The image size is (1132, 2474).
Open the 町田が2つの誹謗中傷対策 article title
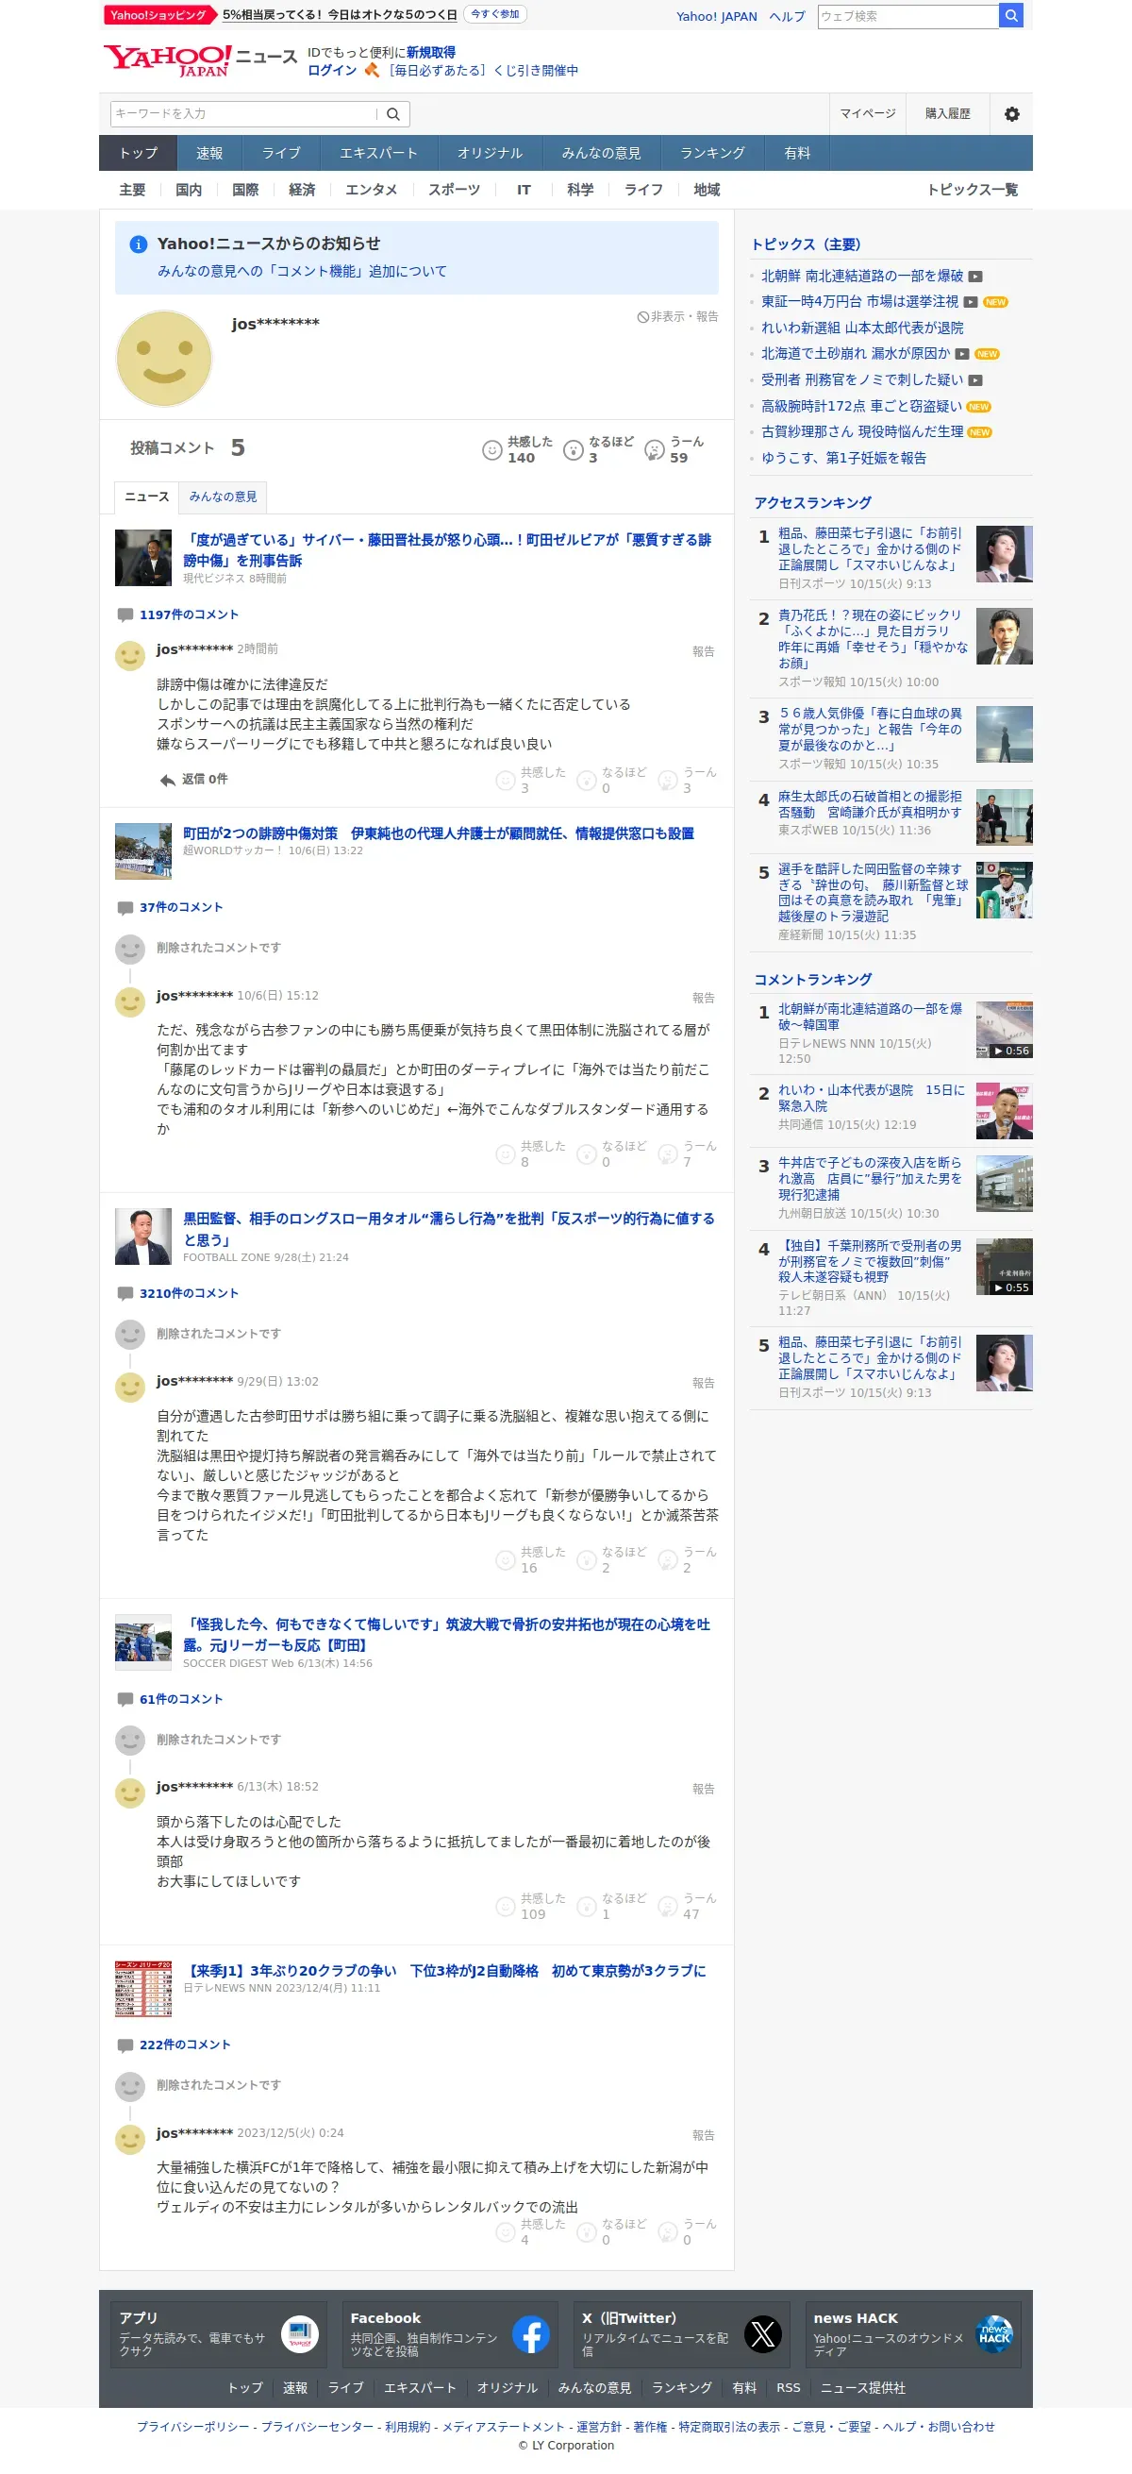pyautogui.click(x=439, y=833)
